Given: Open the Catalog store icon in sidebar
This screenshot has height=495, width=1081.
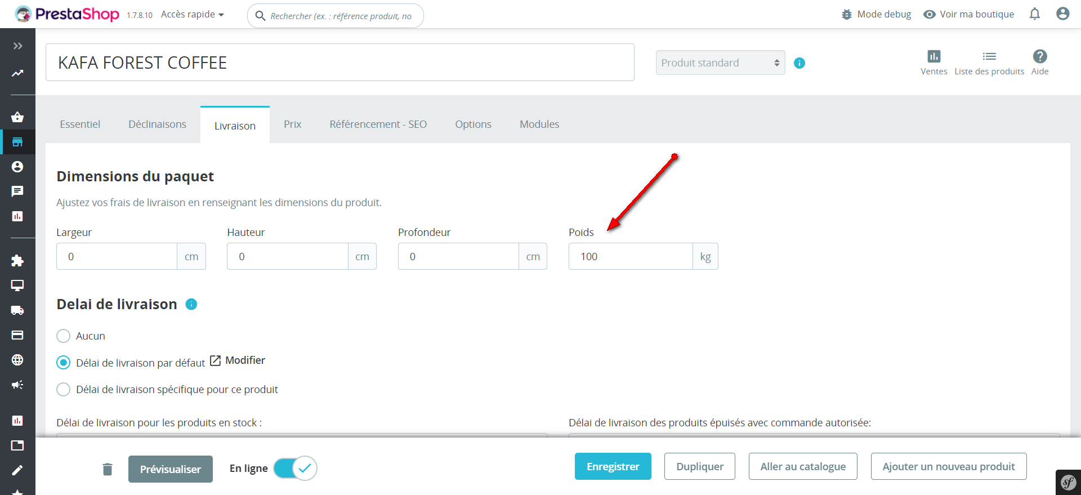Looking at the screenshot, I should point(17,142).
